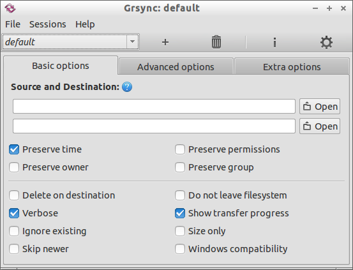Click the Grsync logo in title bar
This screenshot has width=353, height=270.
10,8
